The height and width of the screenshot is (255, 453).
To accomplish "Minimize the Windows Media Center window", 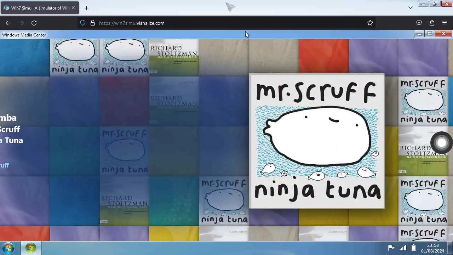I will pos(419,34).
